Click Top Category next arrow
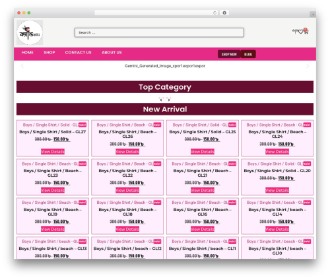 [169, 100]
